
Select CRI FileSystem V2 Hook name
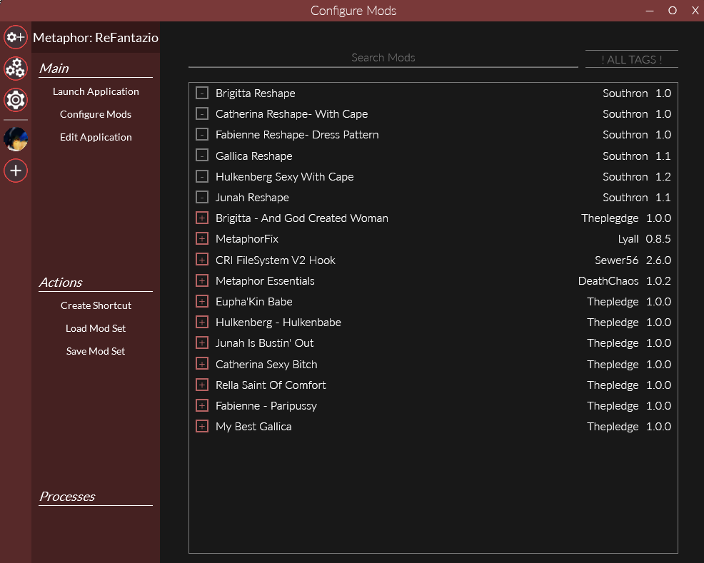(x=275, y=260)
